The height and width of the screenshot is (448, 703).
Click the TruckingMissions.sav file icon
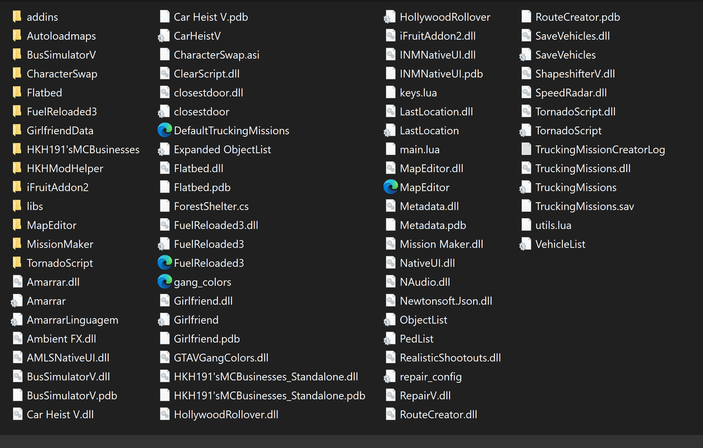tap(526, 206)
